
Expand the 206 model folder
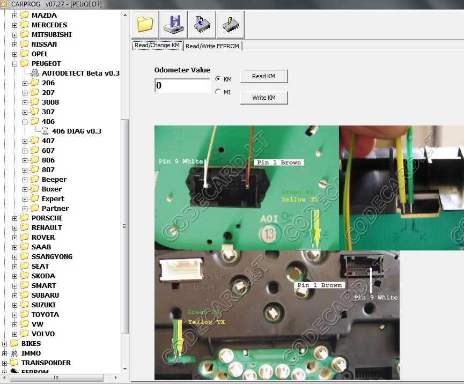click(x=25, y=83)
